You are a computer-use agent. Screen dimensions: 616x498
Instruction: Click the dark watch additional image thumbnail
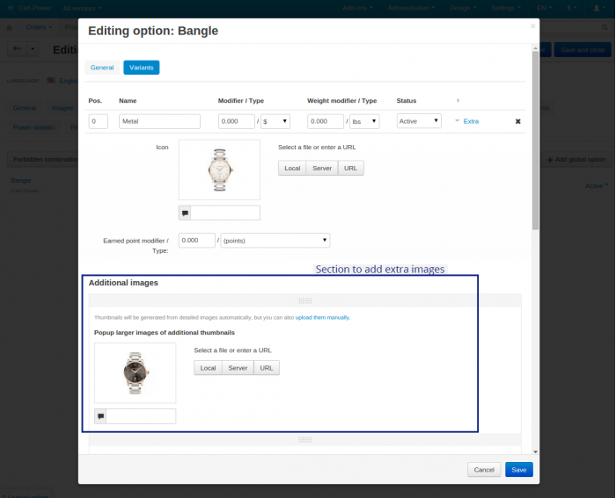(x=136, y=373)
